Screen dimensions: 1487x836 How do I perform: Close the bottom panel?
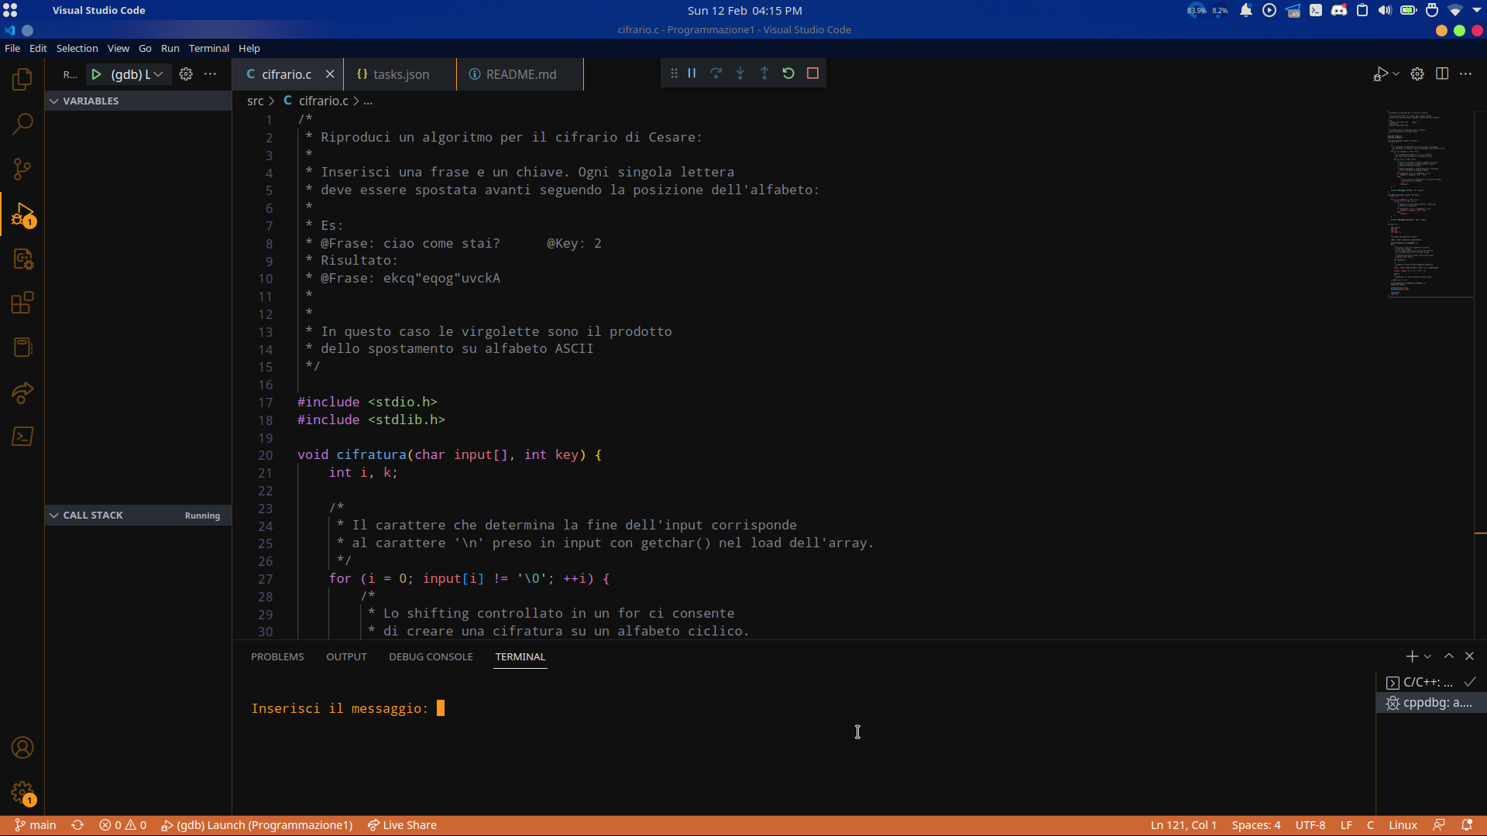pyautogui.click(x=1469, y=656)
